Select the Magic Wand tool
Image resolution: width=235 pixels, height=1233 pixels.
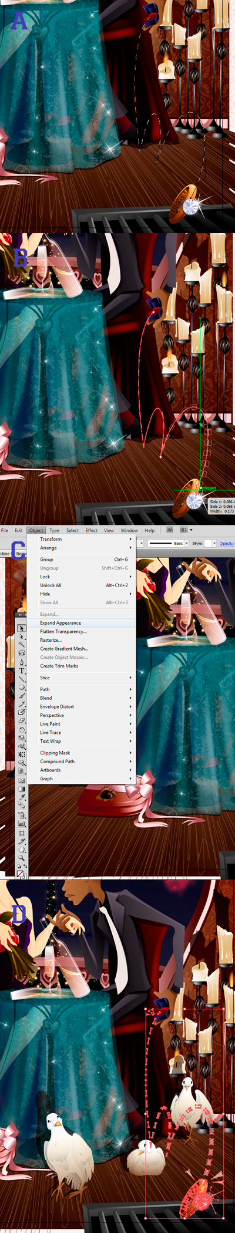tap(22, 644)
